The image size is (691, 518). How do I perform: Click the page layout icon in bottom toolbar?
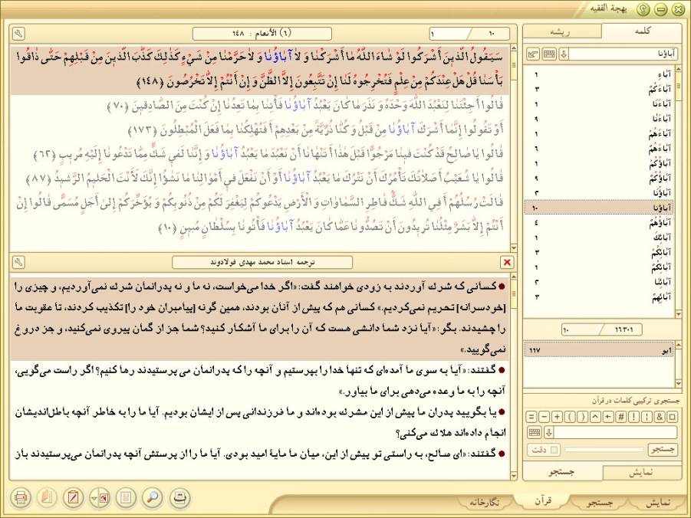pyautogui.click(x=126, y=498)
